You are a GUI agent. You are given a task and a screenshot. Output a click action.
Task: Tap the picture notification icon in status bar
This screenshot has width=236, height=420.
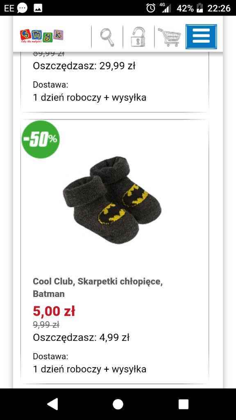[x=38, y=8]
